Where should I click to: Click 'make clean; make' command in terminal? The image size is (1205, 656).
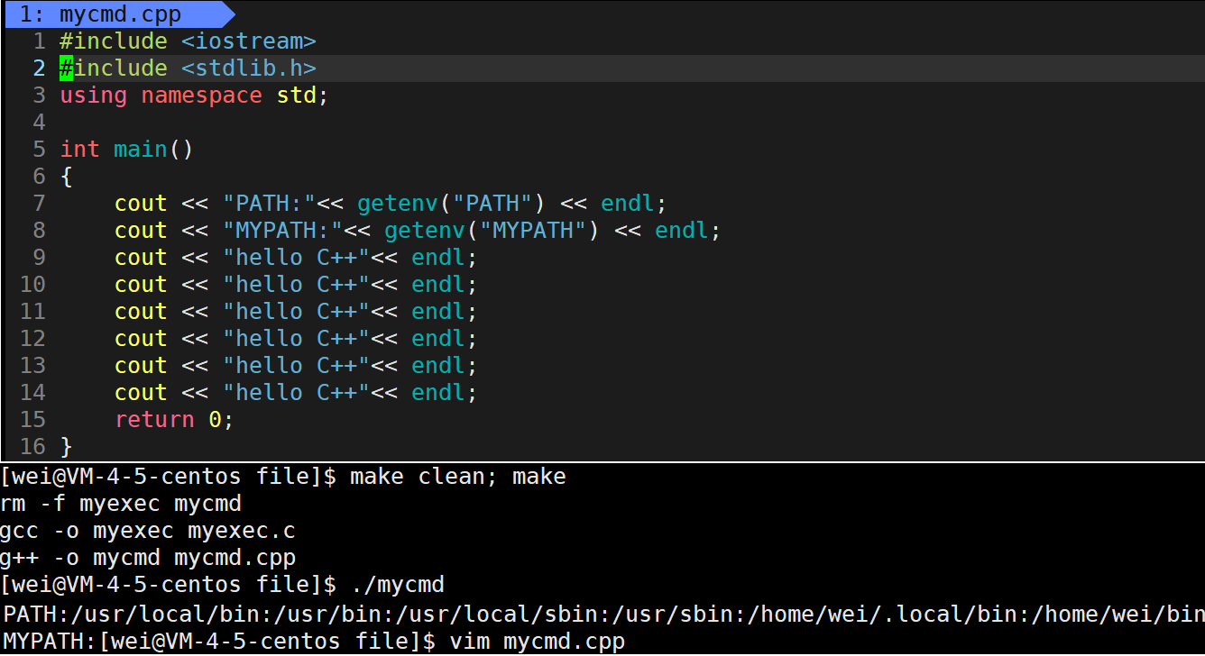[458, 477]
